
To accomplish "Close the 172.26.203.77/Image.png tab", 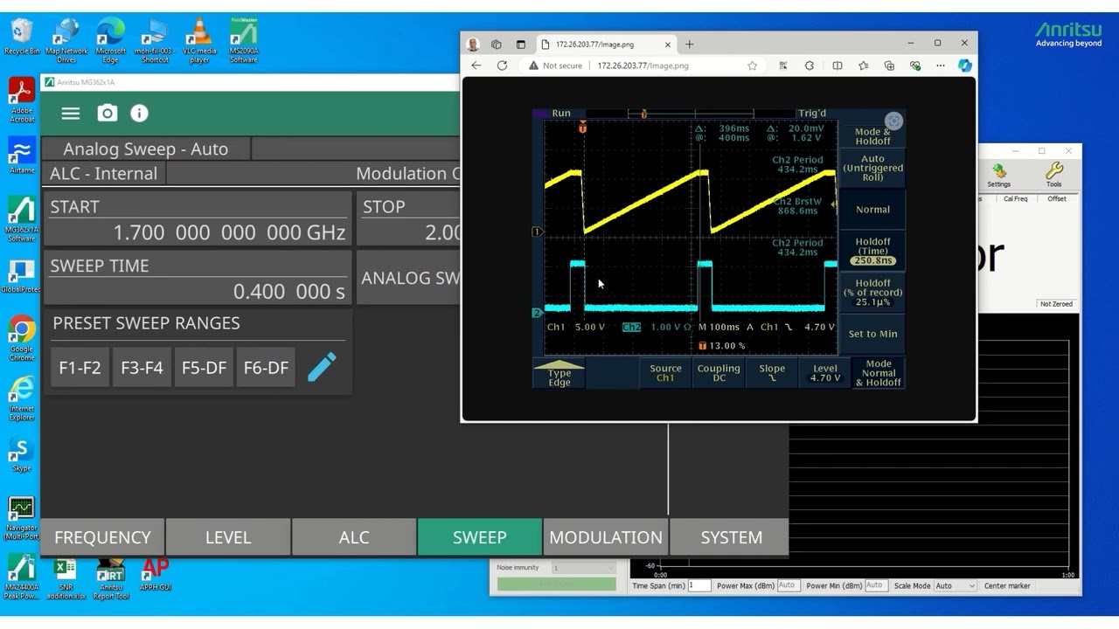I will pyautogui.click(x=668, y=45).
